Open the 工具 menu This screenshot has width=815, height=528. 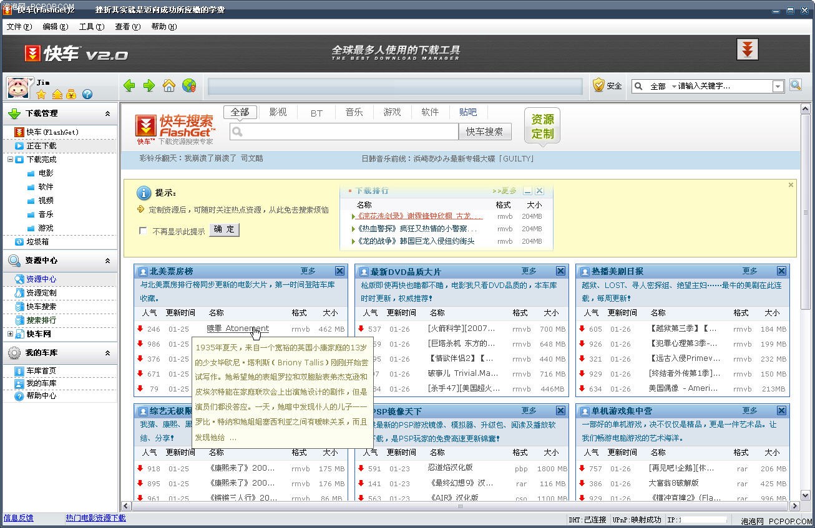pyautogui.click(x=91, y=27)
